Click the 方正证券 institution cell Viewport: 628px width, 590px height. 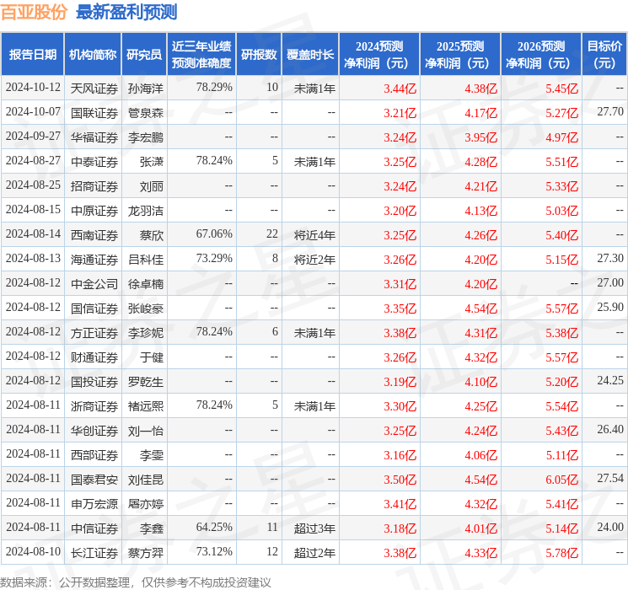(94, 333)
